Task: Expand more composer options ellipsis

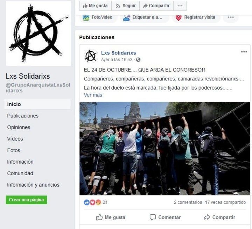Action: 231,17
